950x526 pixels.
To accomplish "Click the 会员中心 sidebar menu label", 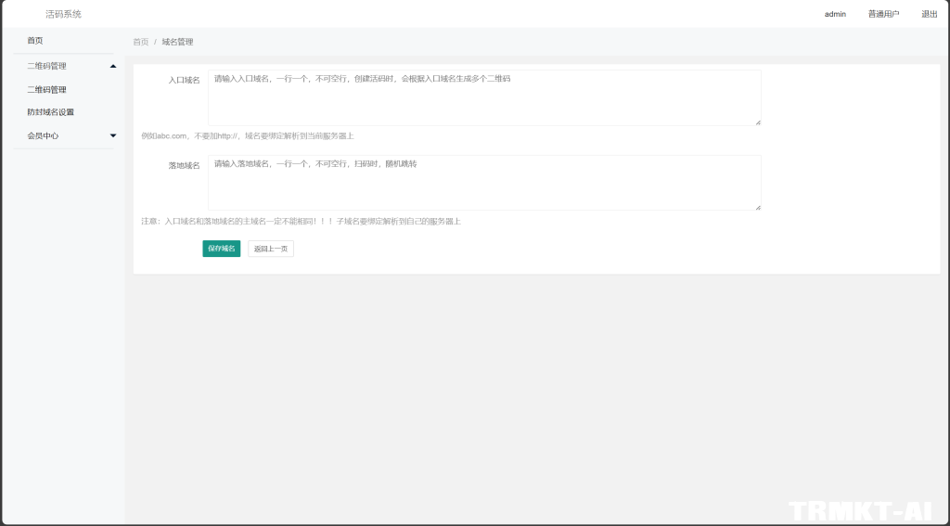I will [43, 135].
